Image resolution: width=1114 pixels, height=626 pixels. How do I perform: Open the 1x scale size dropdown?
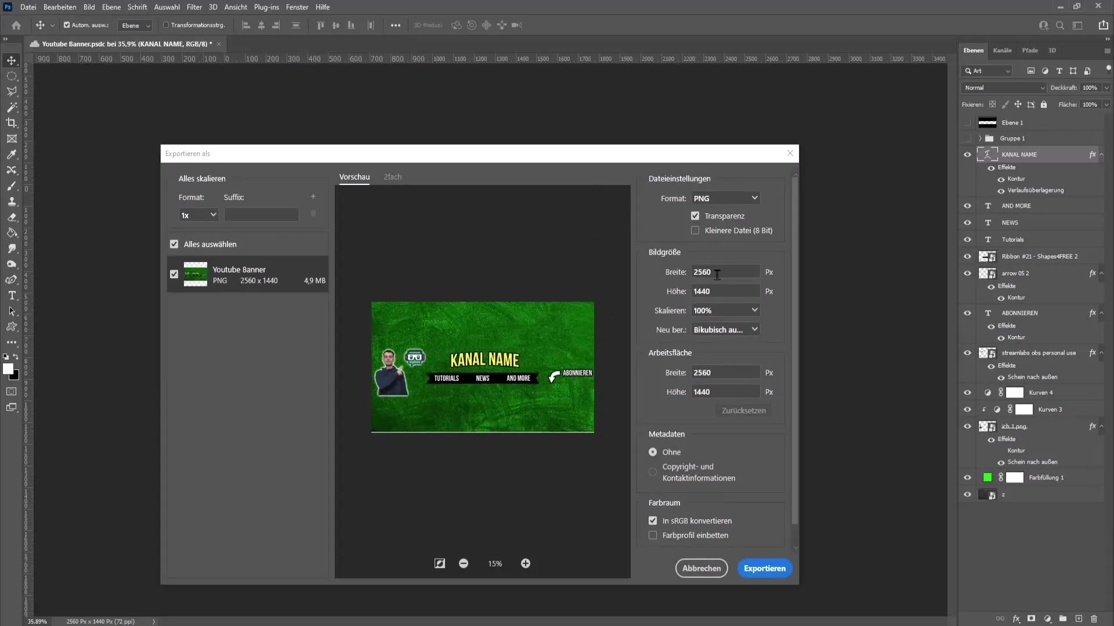pyautogui.click(x=198, y=215)
